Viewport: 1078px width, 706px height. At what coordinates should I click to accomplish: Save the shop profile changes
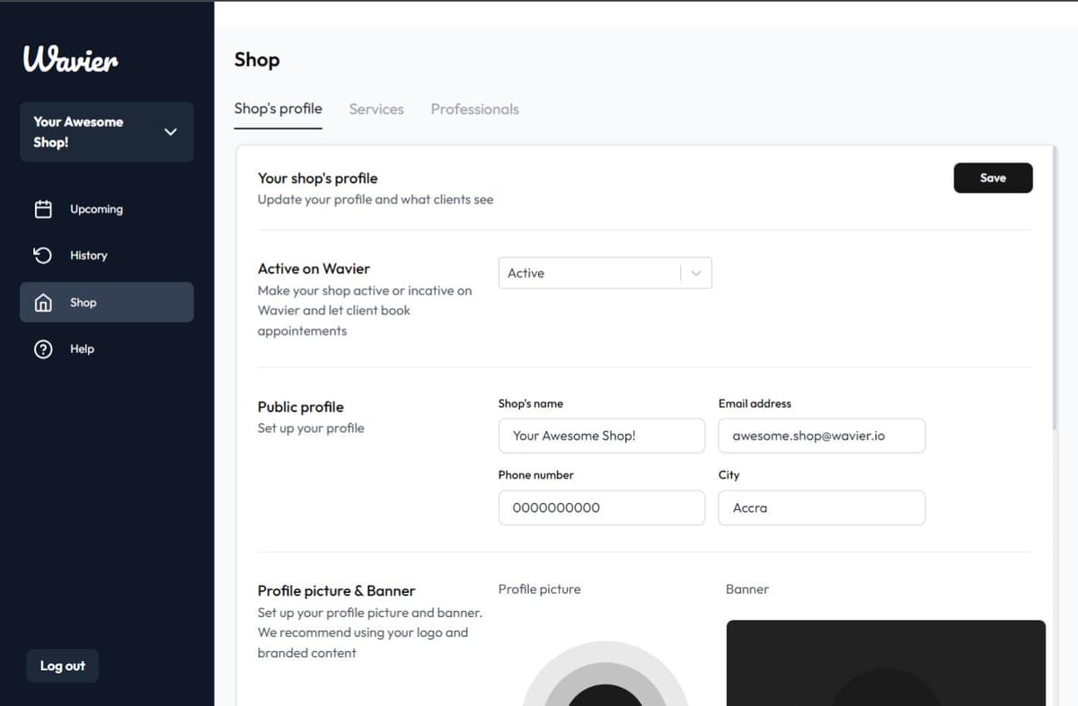(993, 178)
